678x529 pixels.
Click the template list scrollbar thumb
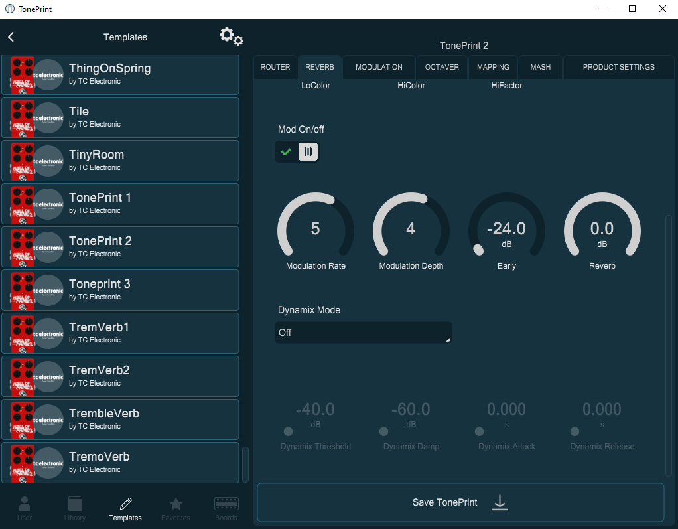point(245,464)
